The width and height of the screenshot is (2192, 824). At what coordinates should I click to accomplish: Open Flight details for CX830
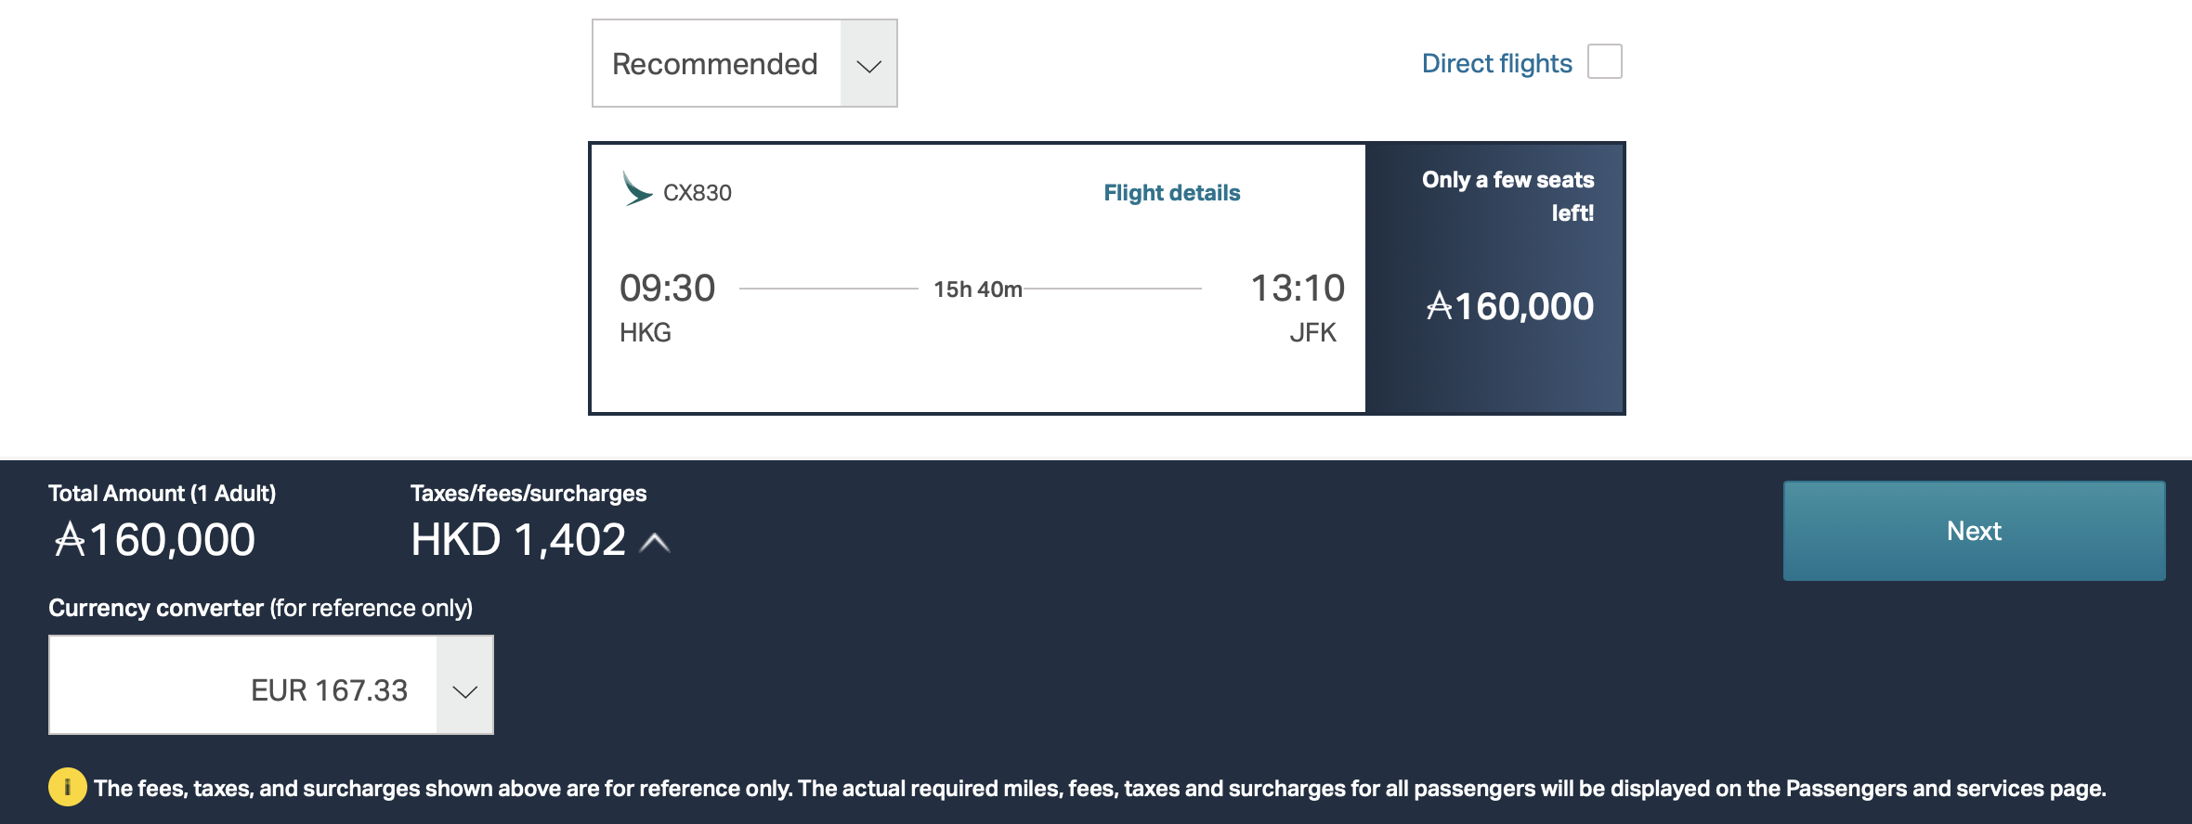pos(1171,192)
